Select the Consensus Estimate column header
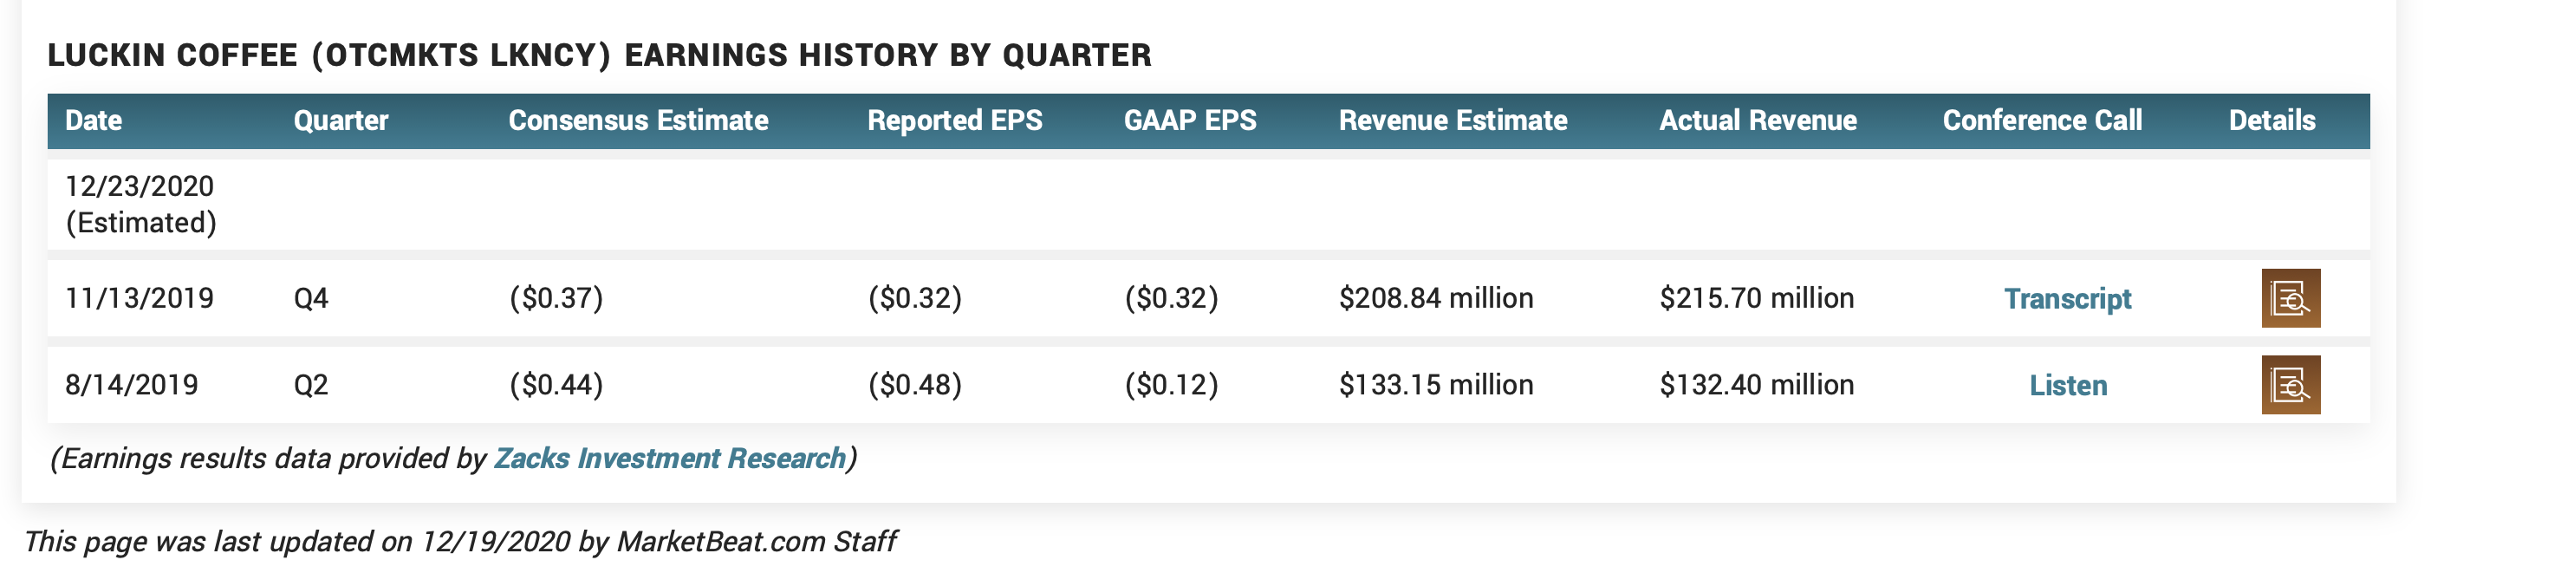The image size is (2574, 586). [x=638, y=121]
